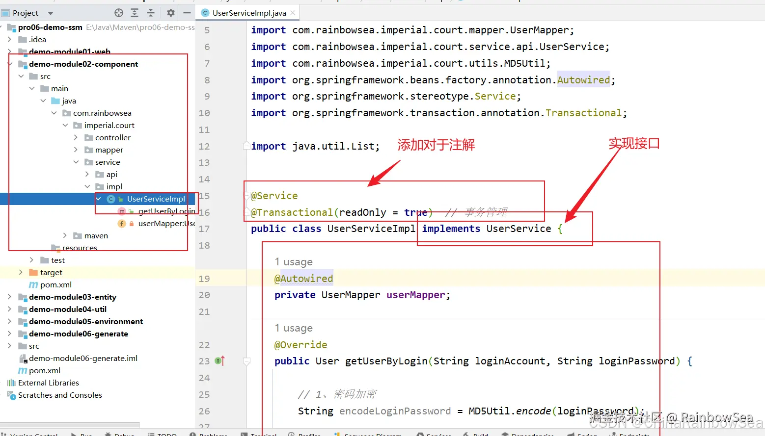
Task: Collapse the demo-module02-component node
Action: (9, 64)
